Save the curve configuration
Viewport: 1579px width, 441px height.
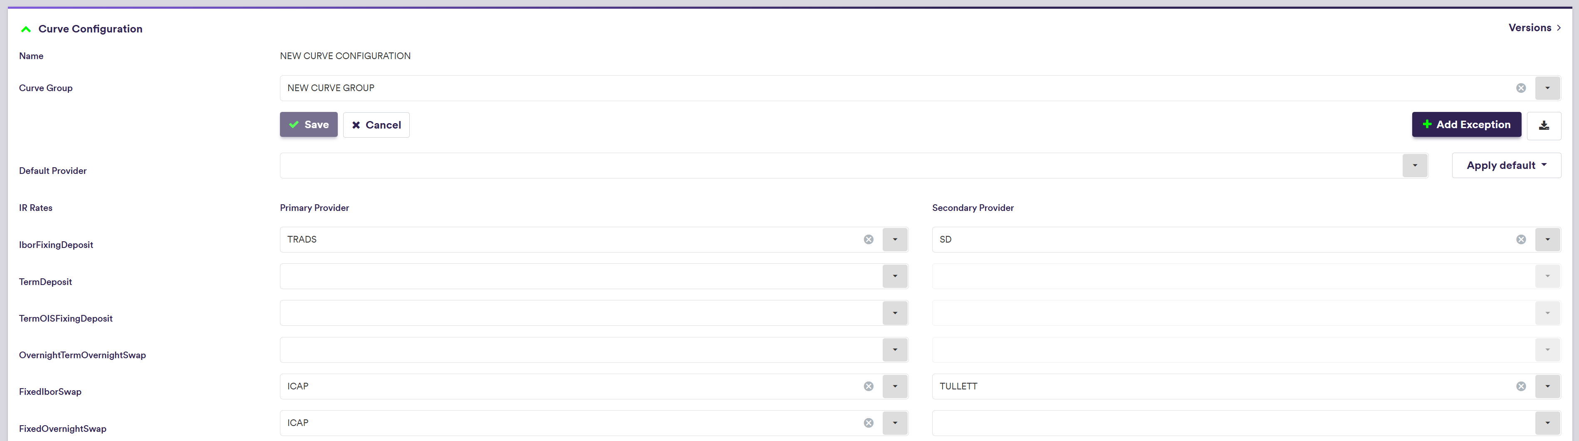(308, 124)
